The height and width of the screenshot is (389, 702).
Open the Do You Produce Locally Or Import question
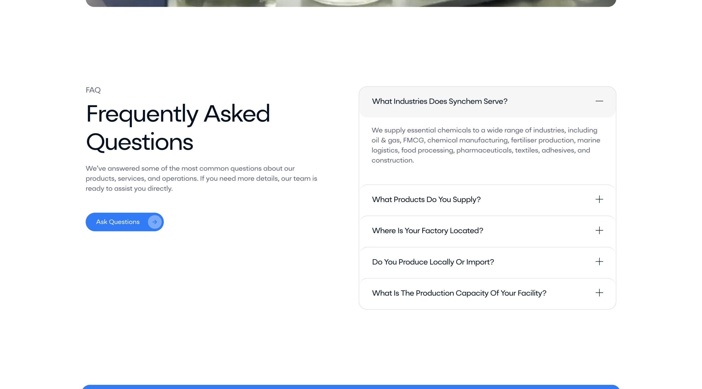[433, 262]
